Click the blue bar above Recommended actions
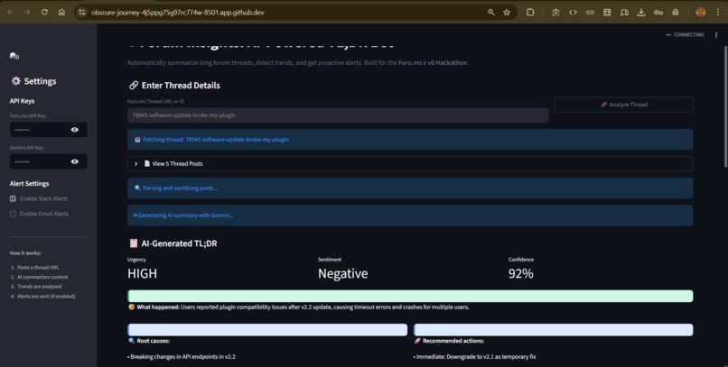This screenshot has width=728, height=367. click(553, 330)
